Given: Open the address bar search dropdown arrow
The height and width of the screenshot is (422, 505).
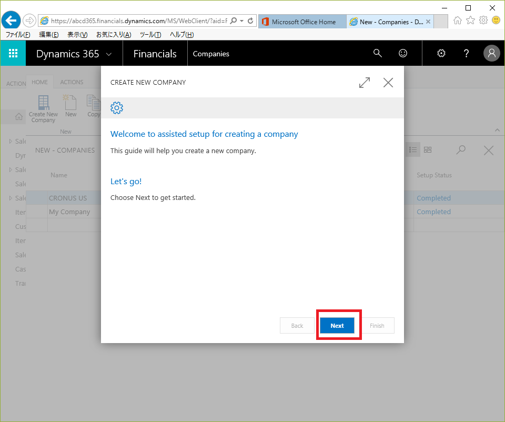Looking at the screenshot, I should (241, 21).
